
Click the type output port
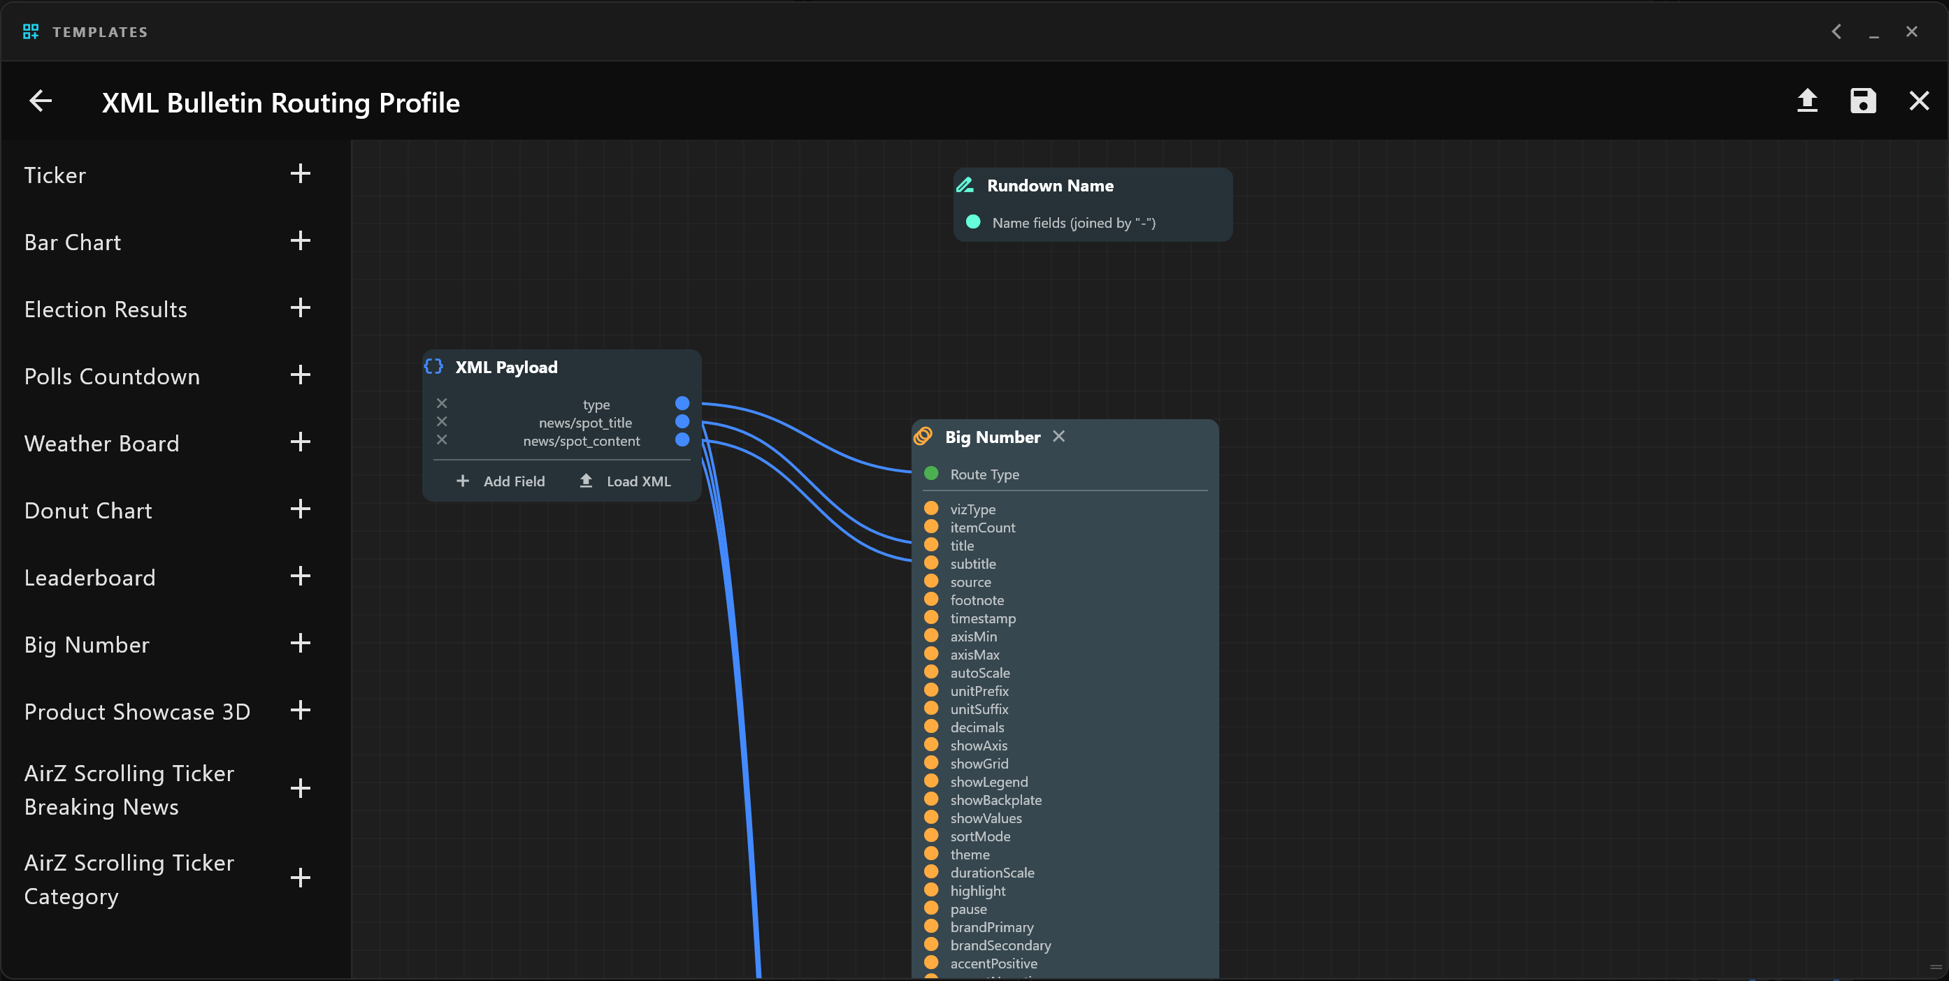point(682,403)
